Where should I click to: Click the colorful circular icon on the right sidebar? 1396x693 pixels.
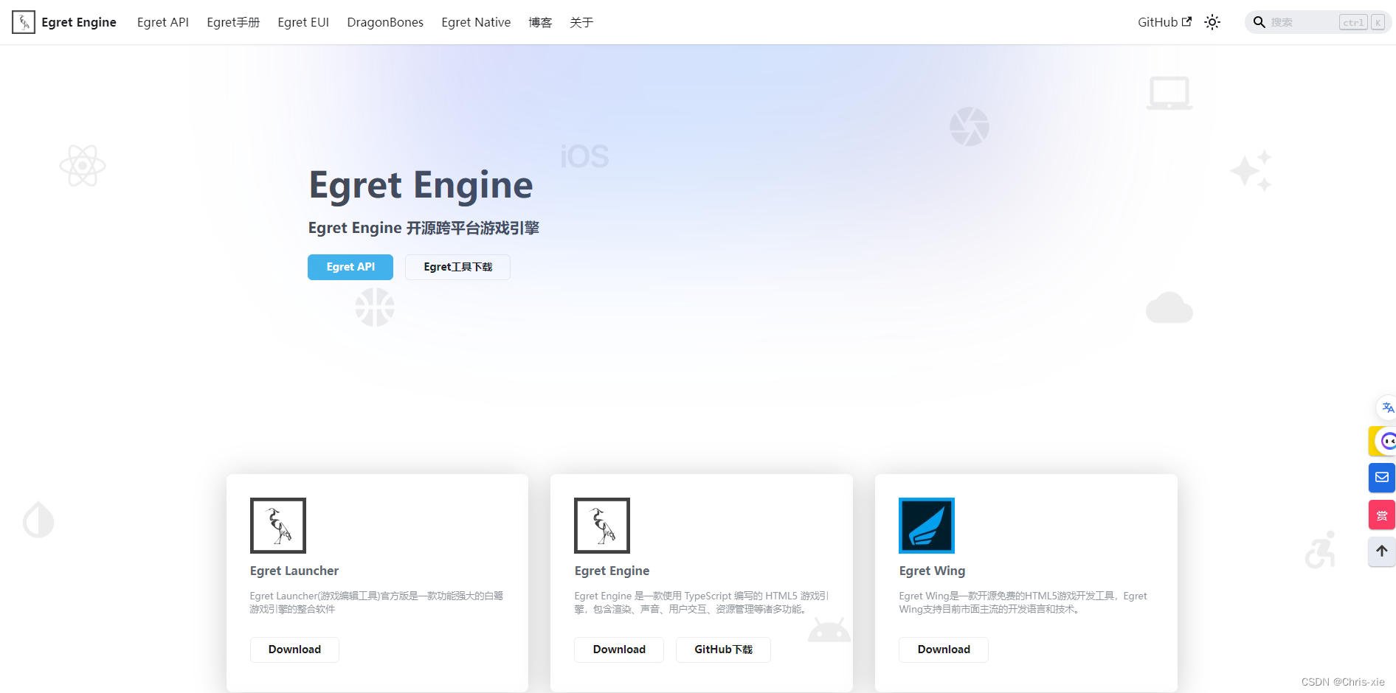click(x=1387, y=441)
